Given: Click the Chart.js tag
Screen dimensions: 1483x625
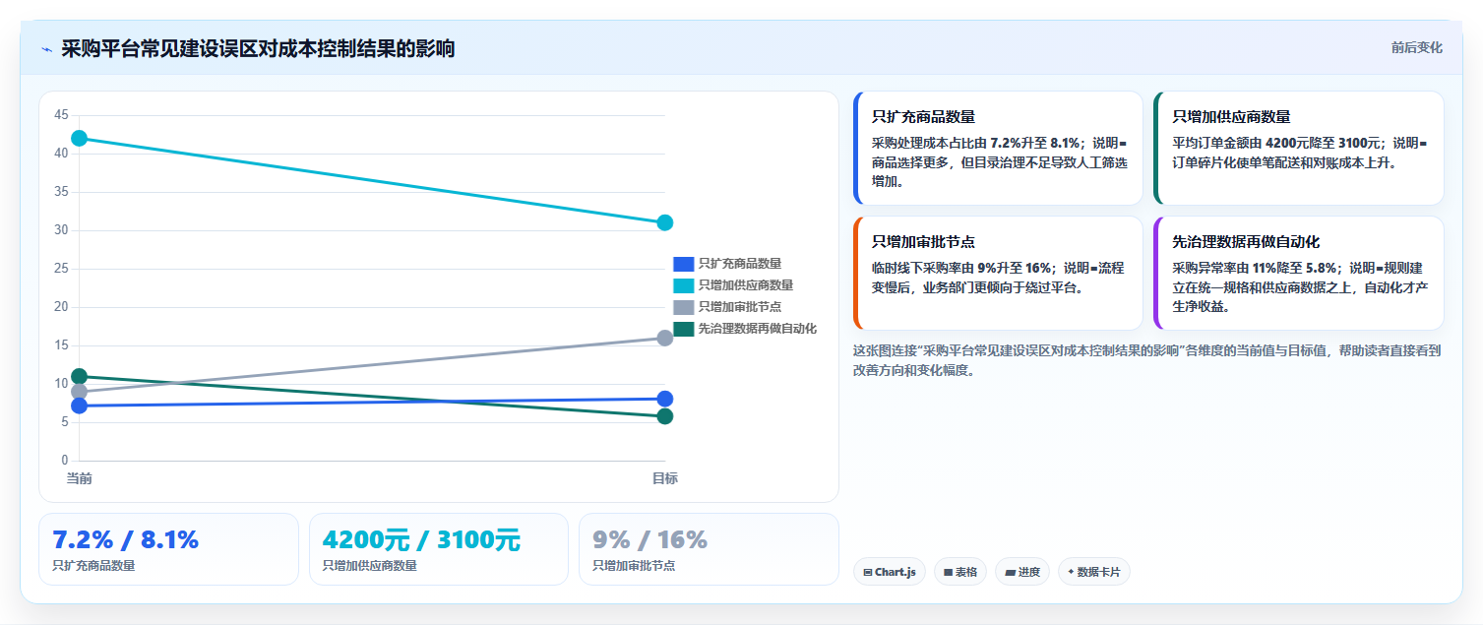Looking at the screenshot, I should pyautogui.click(x=890, y=572).
